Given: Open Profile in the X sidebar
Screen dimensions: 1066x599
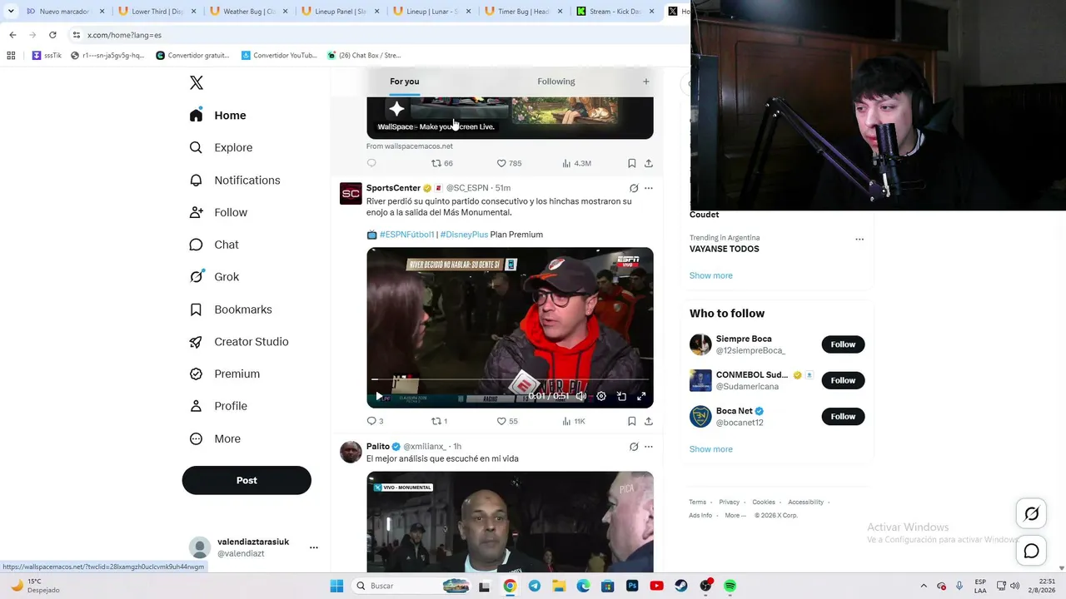Looking at the screenshot, I should click(x=218, y=406).
